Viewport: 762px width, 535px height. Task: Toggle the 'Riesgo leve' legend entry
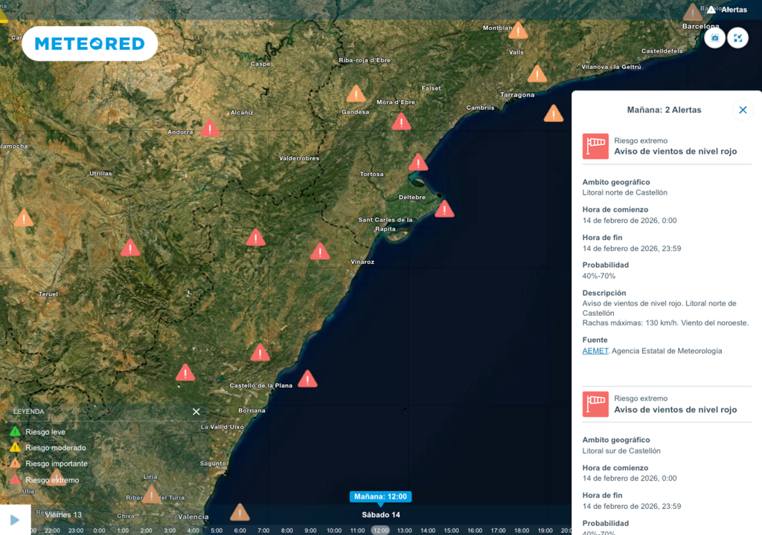point(45,432)
